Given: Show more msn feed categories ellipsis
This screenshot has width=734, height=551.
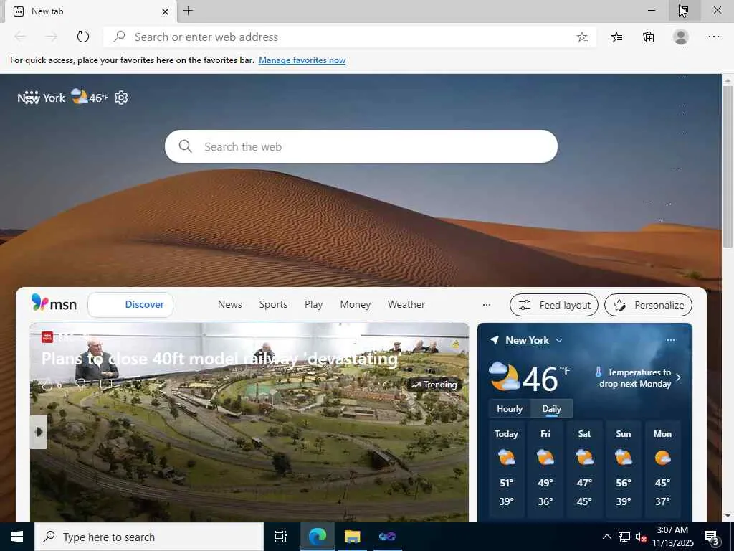Looking at the screenshot, I should (487, 305).
